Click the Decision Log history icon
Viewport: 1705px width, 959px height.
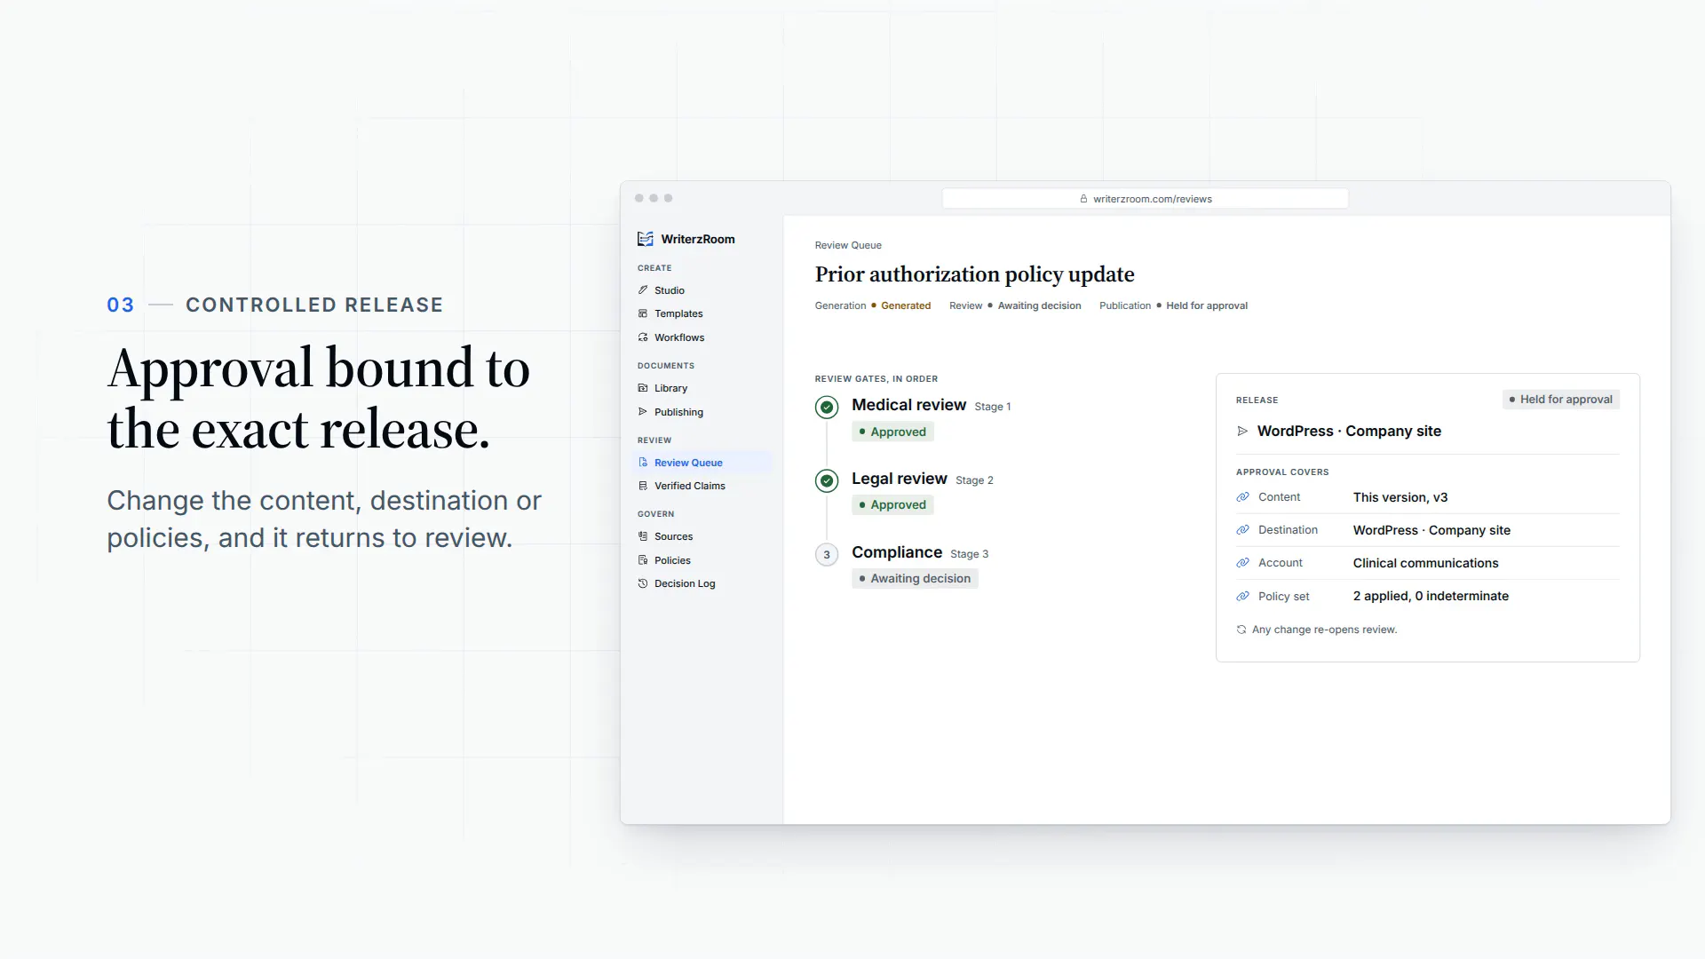tap(643, 583)
